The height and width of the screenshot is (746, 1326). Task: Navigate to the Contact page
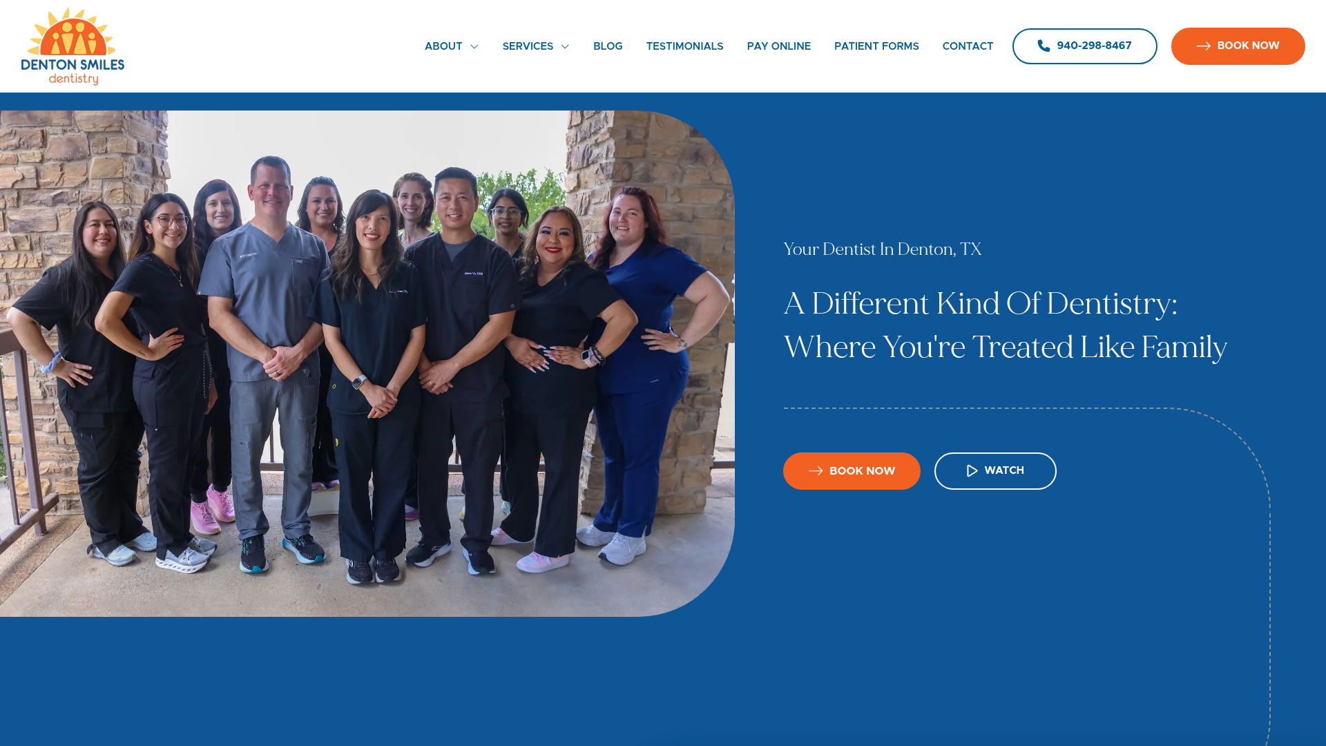968,46
